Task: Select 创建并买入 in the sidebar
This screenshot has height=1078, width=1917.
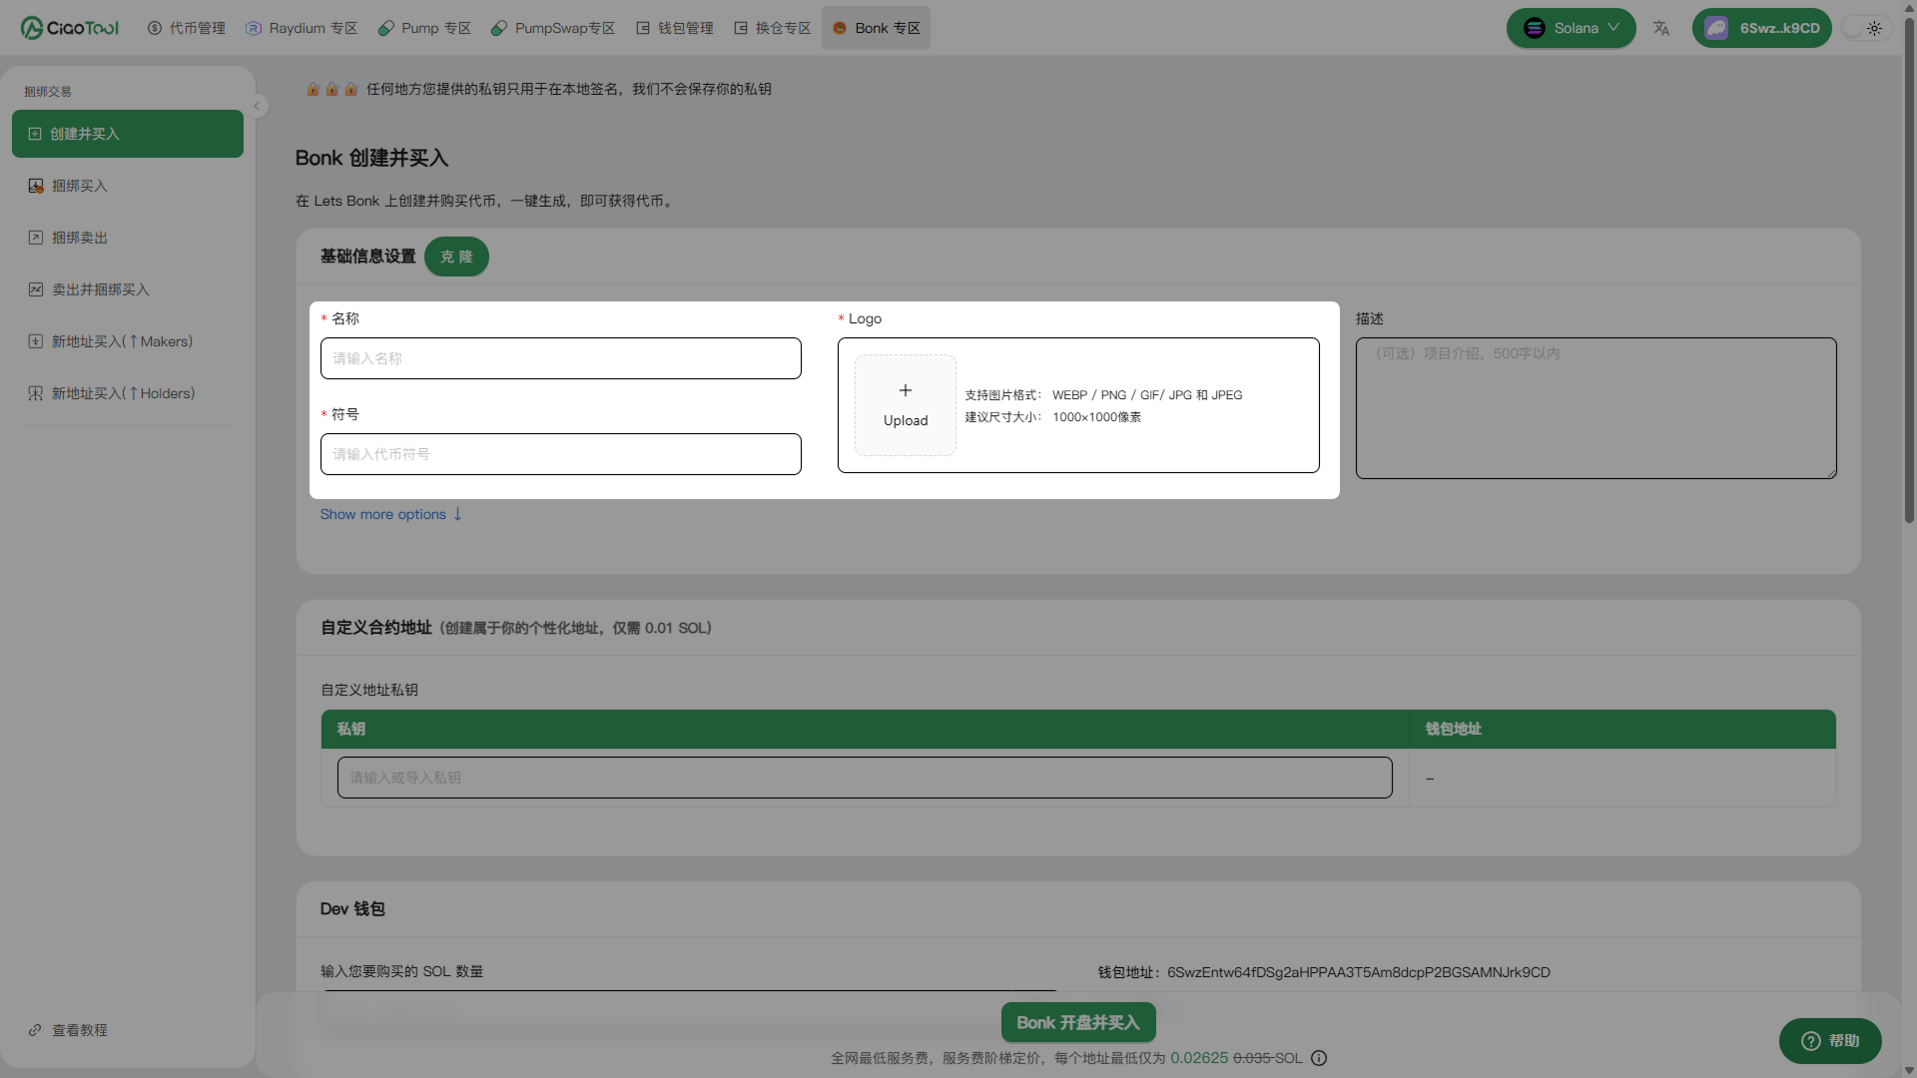Action: point(128,134)
